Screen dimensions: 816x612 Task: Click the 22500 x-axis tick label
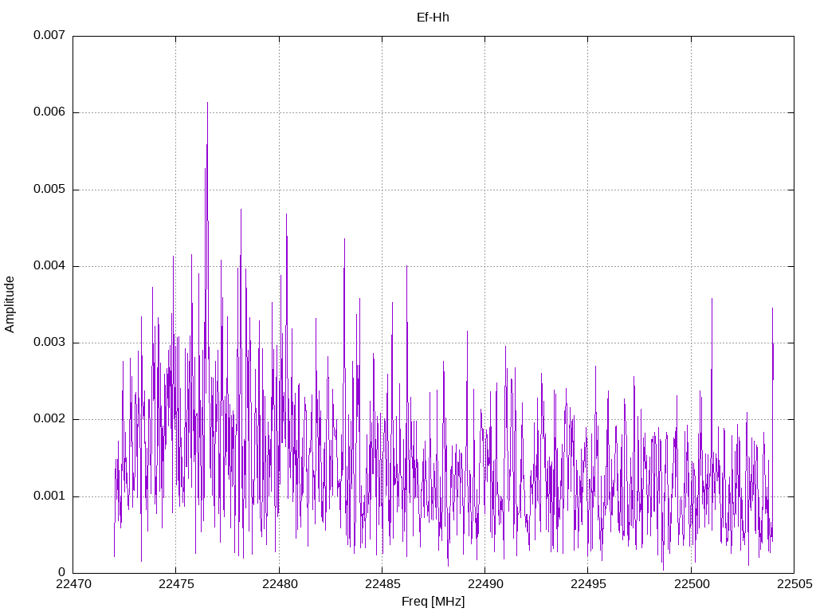692,584
